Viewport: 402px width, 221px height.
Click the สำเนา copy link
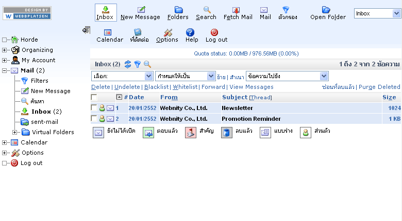[237, 77]
